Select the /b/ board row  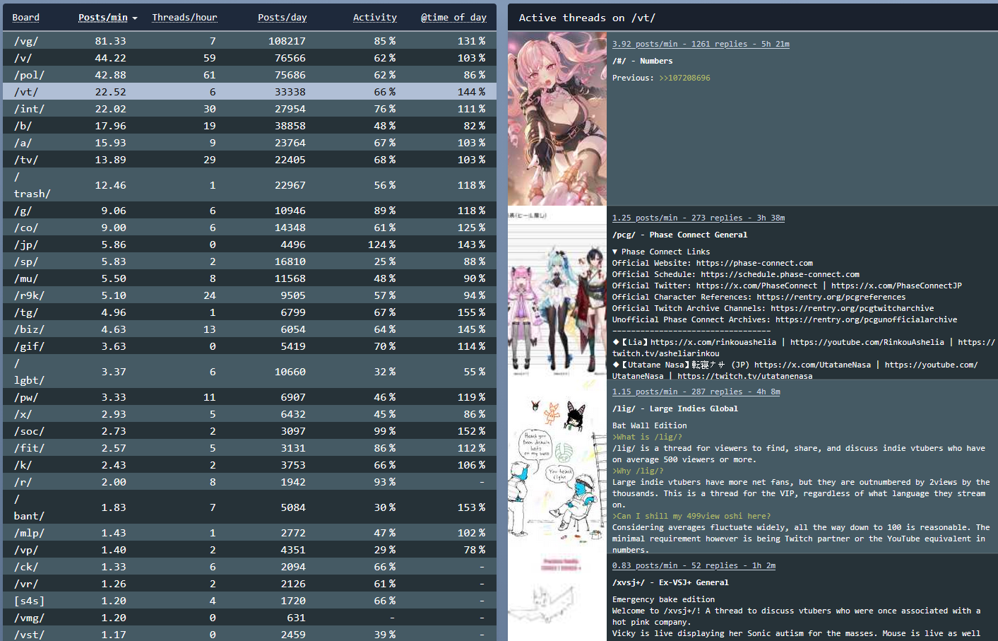click(x=249, y=126)
